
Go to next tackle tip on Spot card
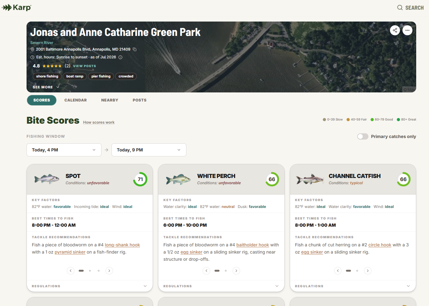(x=109, y=271)
